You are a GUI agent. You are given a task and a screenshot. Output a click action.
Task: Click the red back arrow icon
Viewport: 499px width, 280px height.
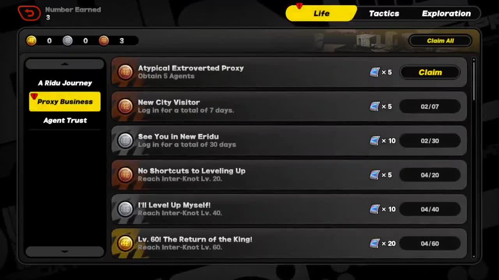click(x=29, y=13)
